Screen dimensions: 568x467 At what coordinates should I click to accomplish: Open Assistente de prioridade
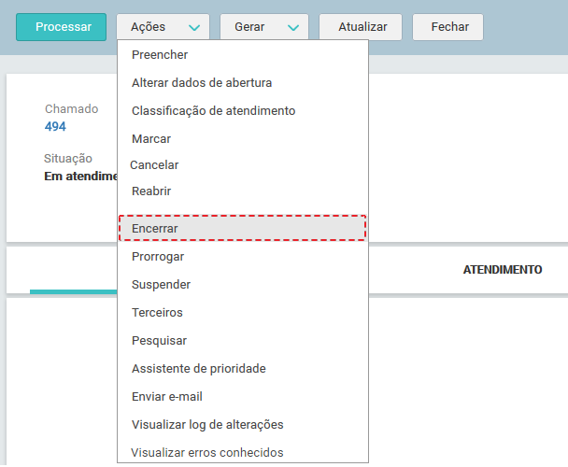(x=198, y=368)
